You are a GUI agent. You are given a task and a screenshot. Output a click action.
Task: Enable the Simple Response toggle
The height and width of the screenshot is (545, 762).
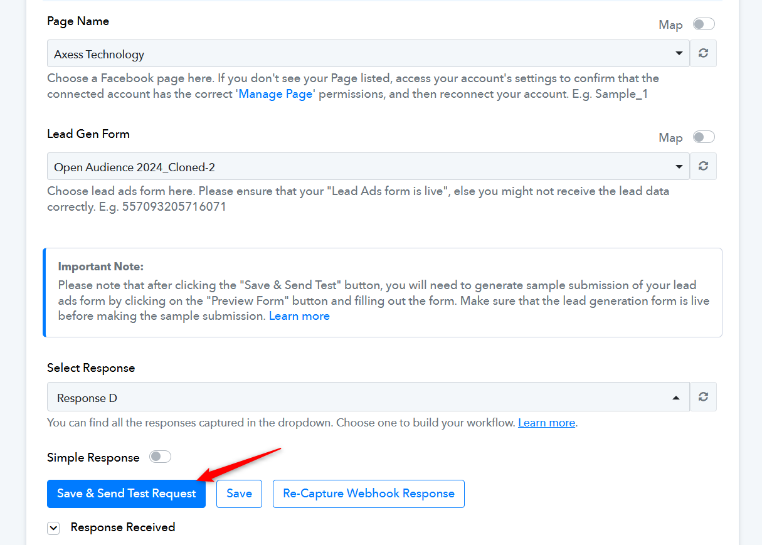(160, 457)
